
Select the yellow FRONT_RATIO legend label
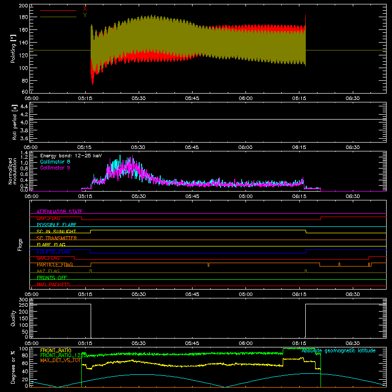pyautogui.click(x=56, y=350)
